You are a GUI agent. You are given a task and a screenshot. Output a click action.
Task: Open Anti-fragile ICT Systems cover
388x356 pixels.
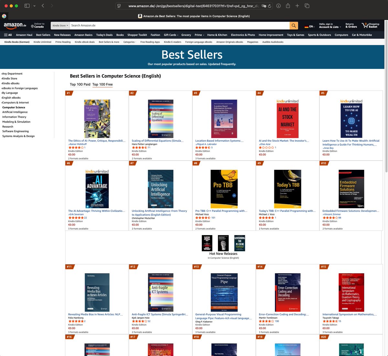point(161,292)
